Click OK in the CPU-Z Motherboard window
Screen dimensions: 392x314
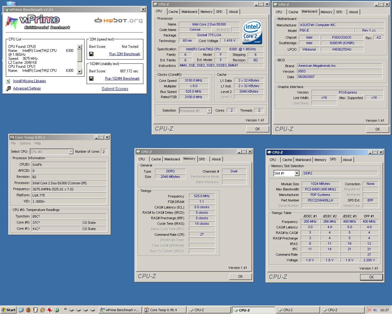tap(378, 129)
